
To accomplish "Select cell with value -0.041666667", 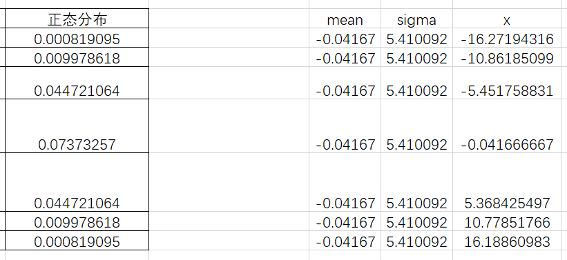I will (x=507, y=126).
